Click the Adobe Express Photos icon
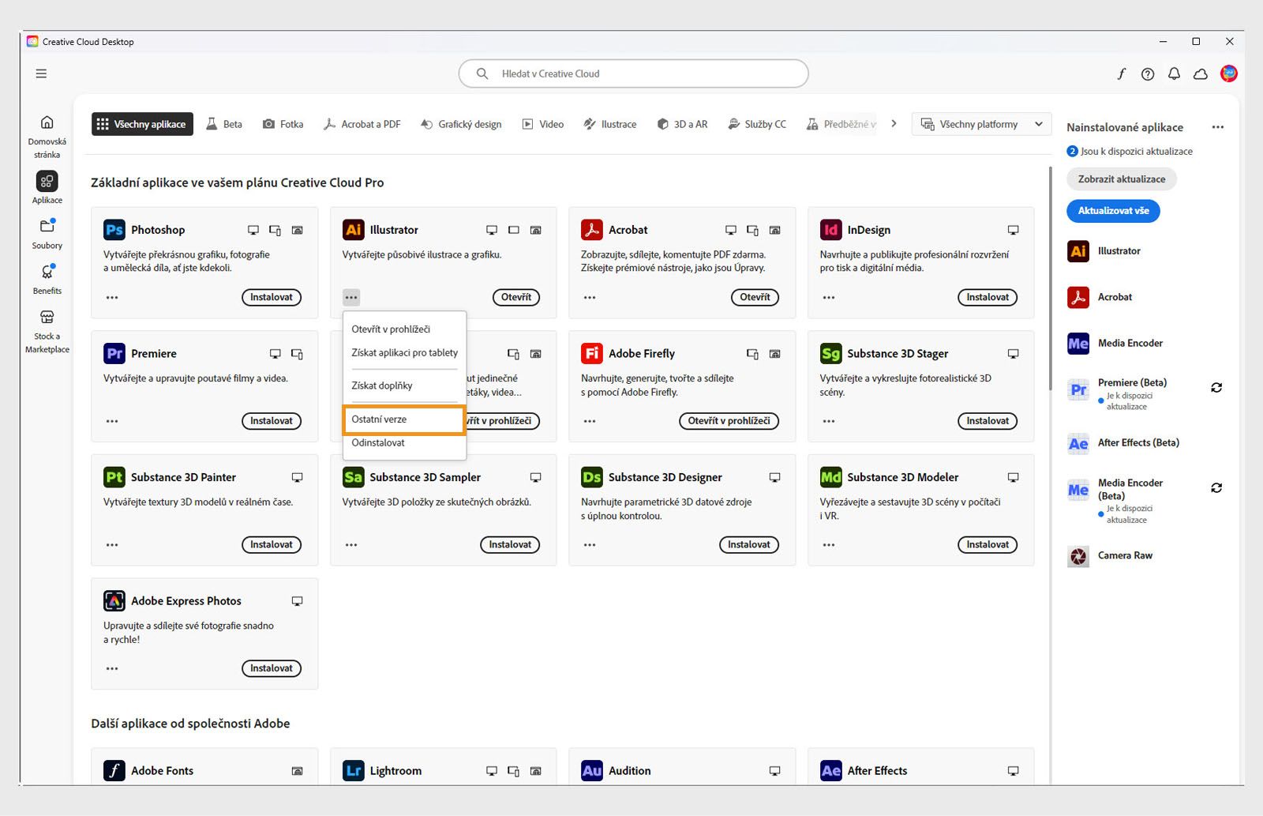This screenshot has width=1263, height=816. coord(114,601)
